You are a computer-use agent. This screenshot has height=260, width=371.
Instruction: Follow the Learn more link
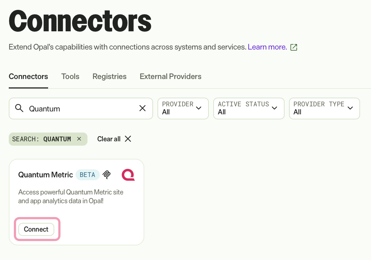[x=267, y=47]
